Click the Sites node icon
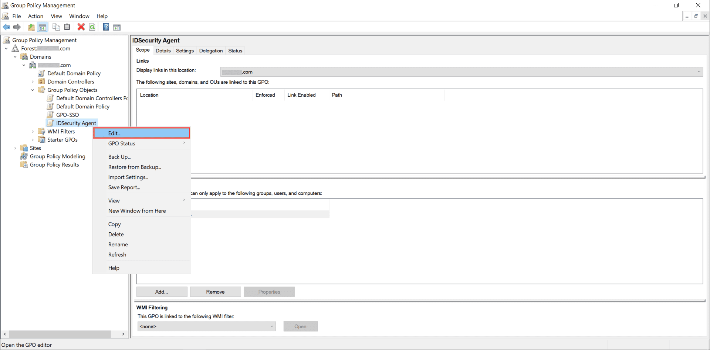Image resolution: width=710 pixels, height=350 pixels. click(x=24, y=148)
